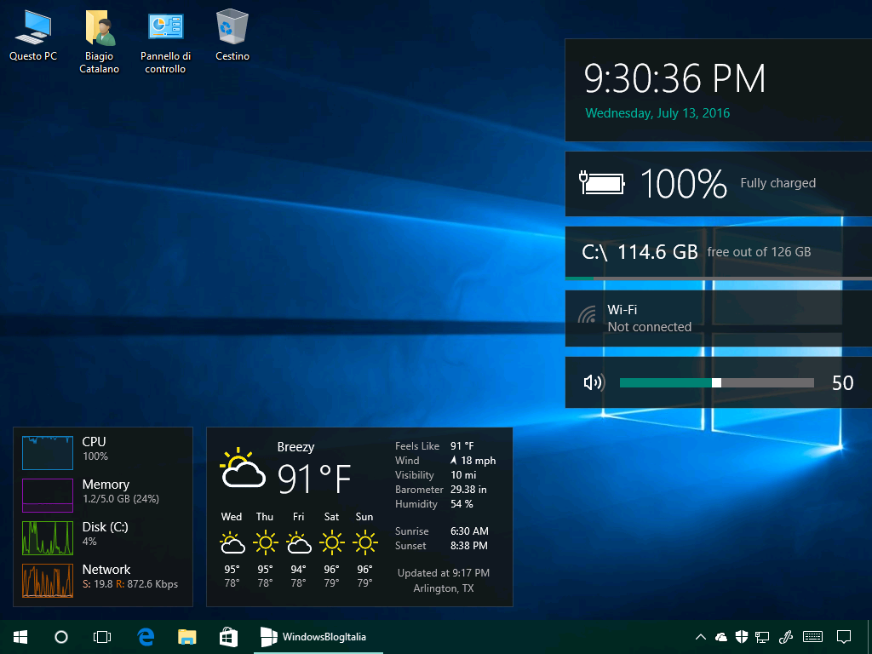Click the Sun forecast sunny icon
This screenshot has height=654, width=872.
point(364,542)
